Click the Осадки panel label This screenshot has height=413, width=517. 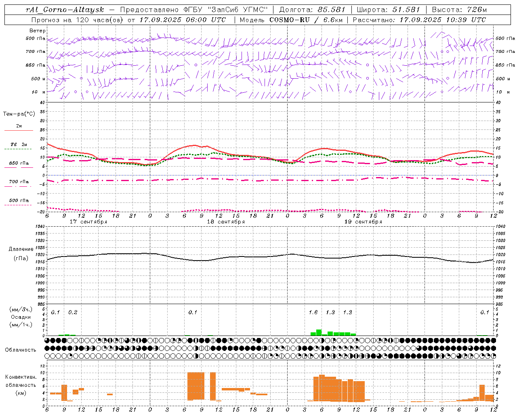pos(21,317)
